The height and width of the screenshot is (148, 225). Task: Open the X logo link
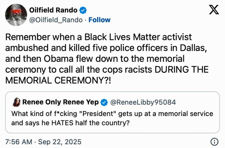click(214, 10)
